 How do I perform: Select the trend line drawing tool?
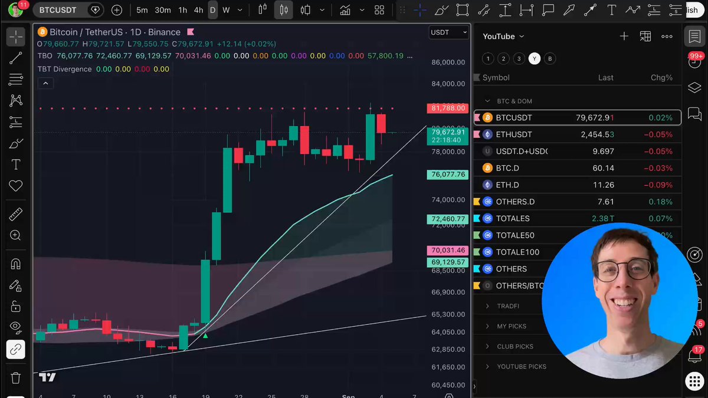coord(16,58)
